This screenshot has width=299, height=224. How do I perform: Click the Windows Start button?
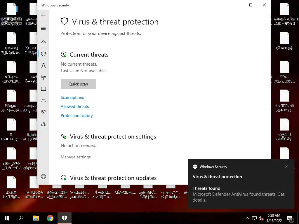[7, 218]
